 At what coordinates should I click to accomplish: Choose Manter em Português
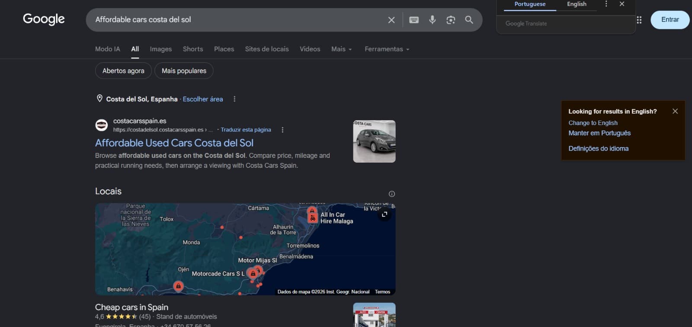tap(599, 133)
